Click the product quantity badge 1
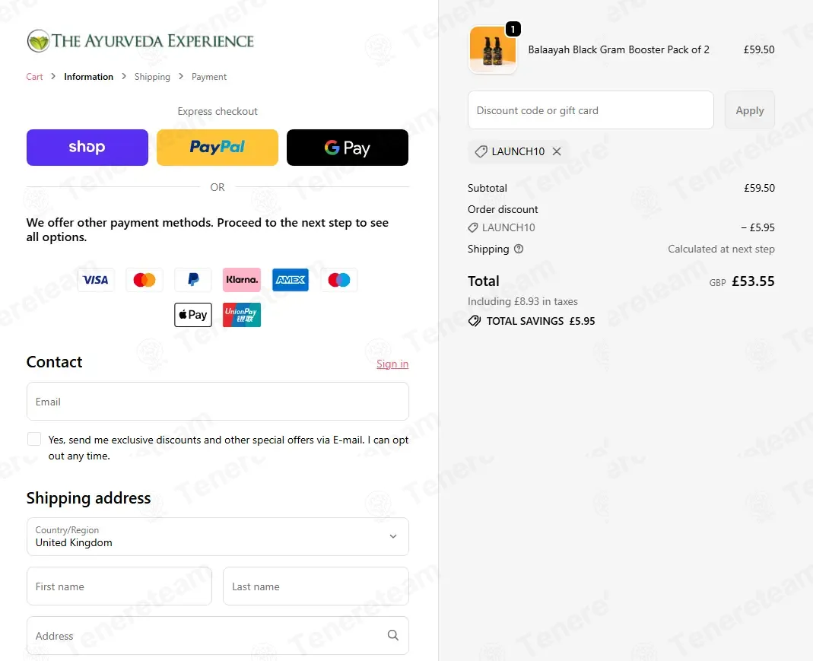The width and height of the screenshot is (813, 661). [513, 29]
